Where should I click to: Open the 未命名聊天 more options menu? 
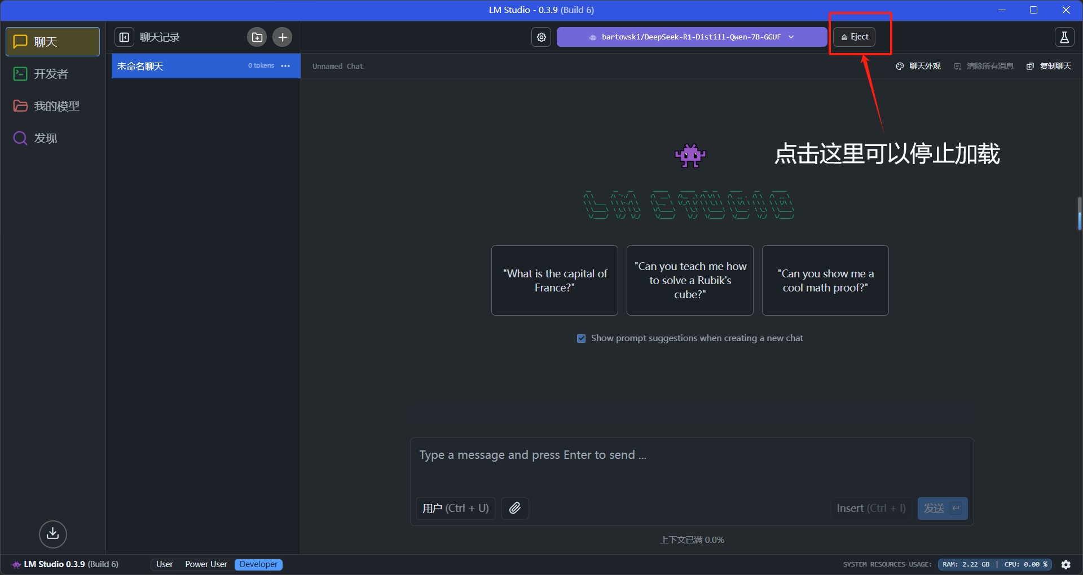coord(285,66)
